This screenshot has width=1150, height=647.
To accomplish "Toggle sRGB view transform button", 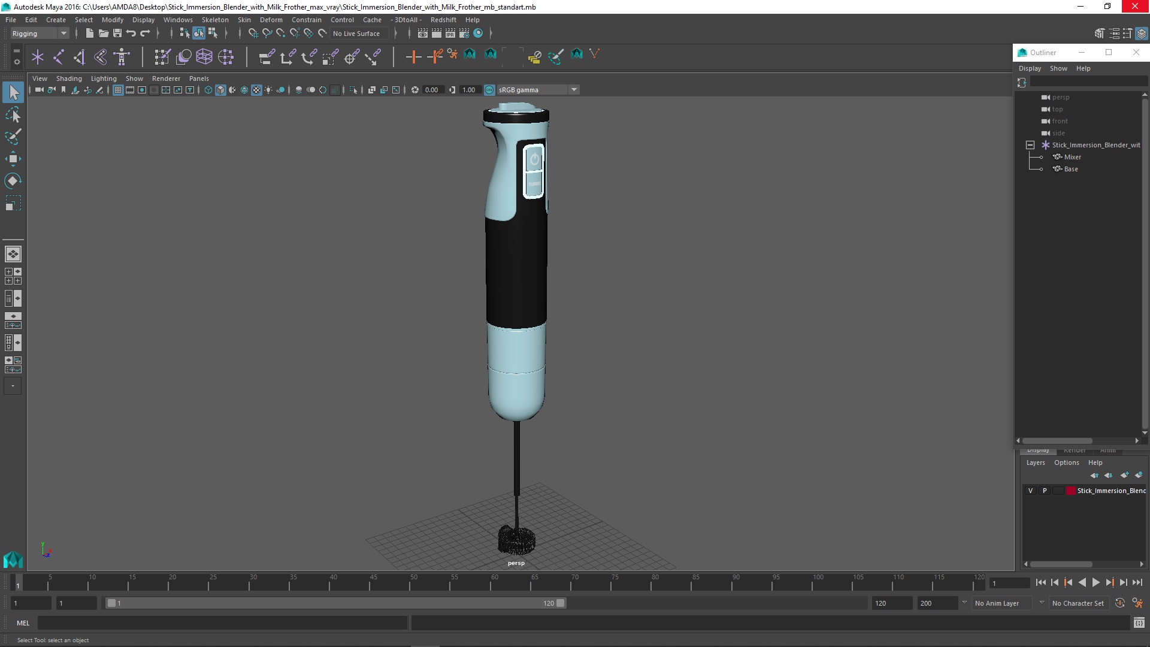I will pyautogui.click(x=489, y=90).
